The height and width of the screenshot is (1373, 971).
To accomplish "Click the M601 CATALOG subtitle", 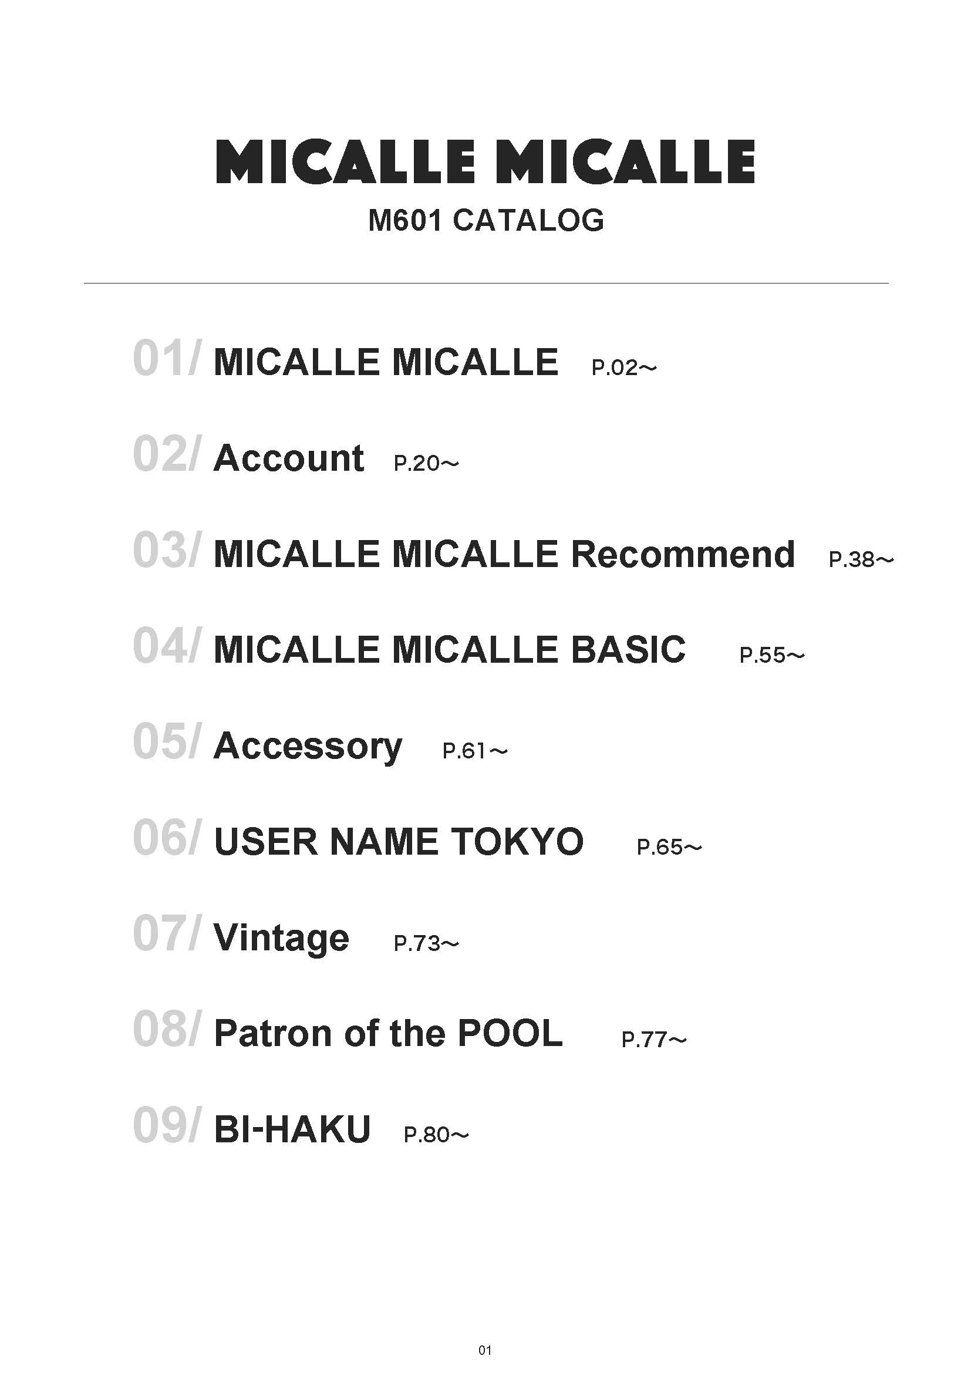I will 485,220.
